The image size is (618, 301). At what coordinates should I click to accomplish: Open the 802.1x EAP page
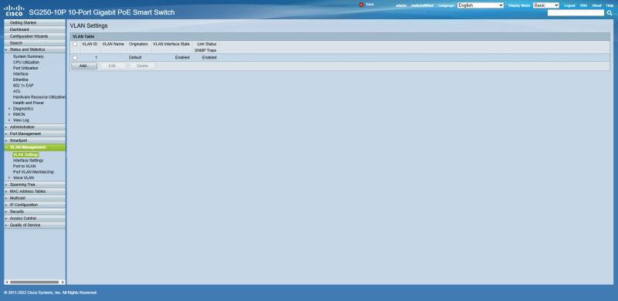pyautogui.click(x=23, y=86)
